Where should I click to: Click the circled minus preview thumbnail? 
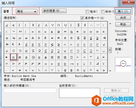pyautogui.click(x=123, y=64)
